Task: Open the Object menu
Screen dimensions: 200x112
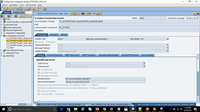Action: point(5,5)
